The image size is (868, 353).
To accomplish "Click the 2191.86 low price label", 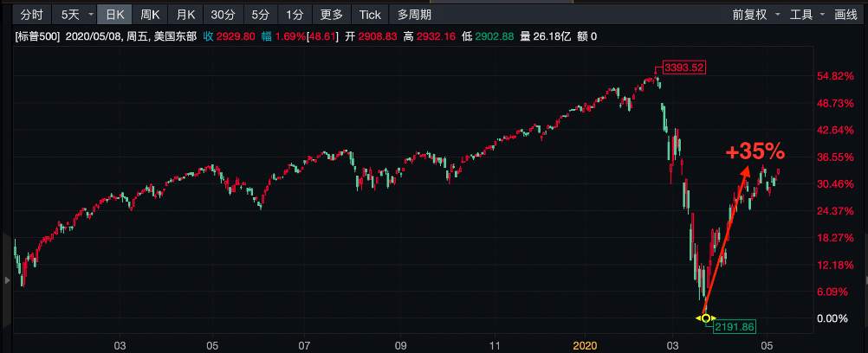I will 734,327.
